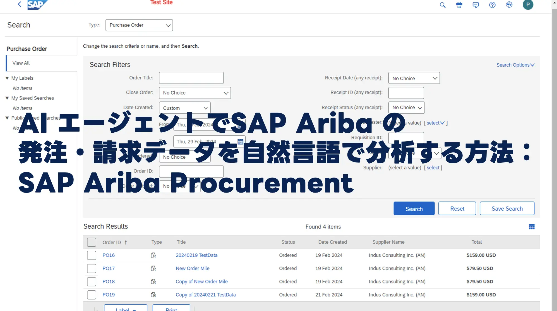This screenshot has width=557, height=311.
Task: Open Copy of New Order Mile link
Action: coord(202,281)
